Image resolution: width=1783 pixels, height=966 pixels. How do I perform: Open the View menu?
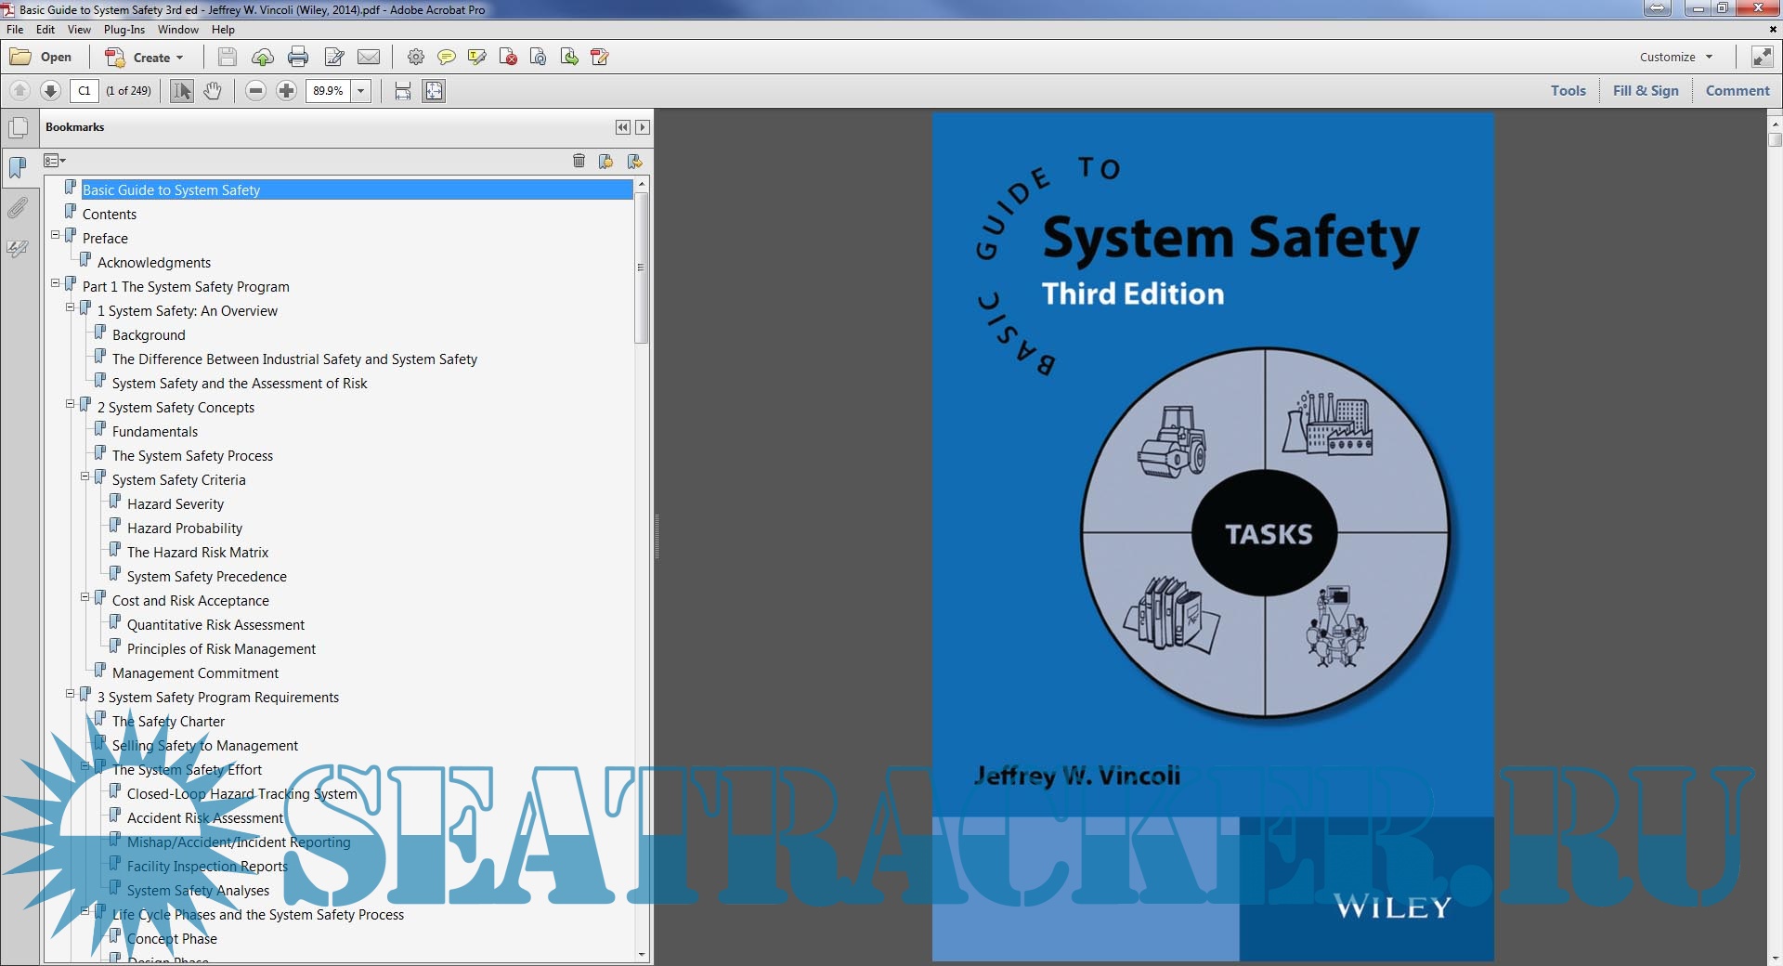(79, 30)
